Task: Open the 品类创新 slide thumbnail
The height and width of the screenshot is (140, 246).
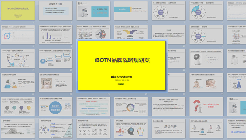Action: (x=169, y=129)
